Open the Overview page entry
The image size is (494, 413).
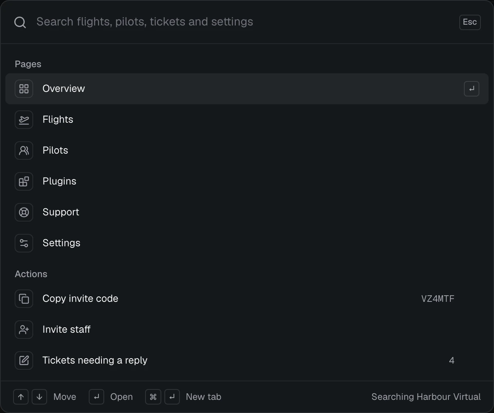coord(247,89)
